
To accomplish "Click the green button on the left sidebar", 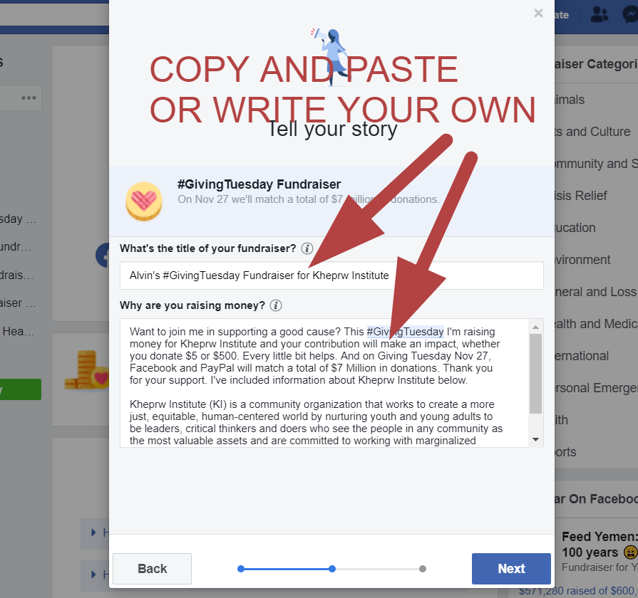I will 21,389.
